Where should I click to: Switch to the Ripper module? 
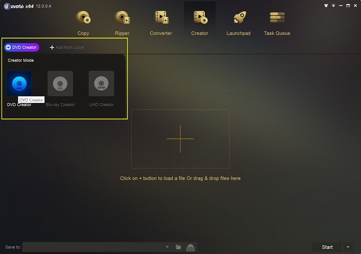pyautogui.click(x=122, y=23)
